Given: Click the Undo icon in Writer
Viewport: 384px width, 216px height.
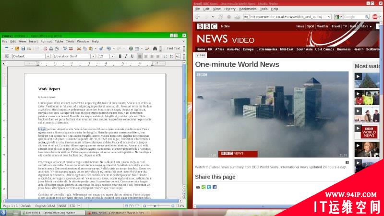Looking at the screenshot, I should click(x=108, y=48).
